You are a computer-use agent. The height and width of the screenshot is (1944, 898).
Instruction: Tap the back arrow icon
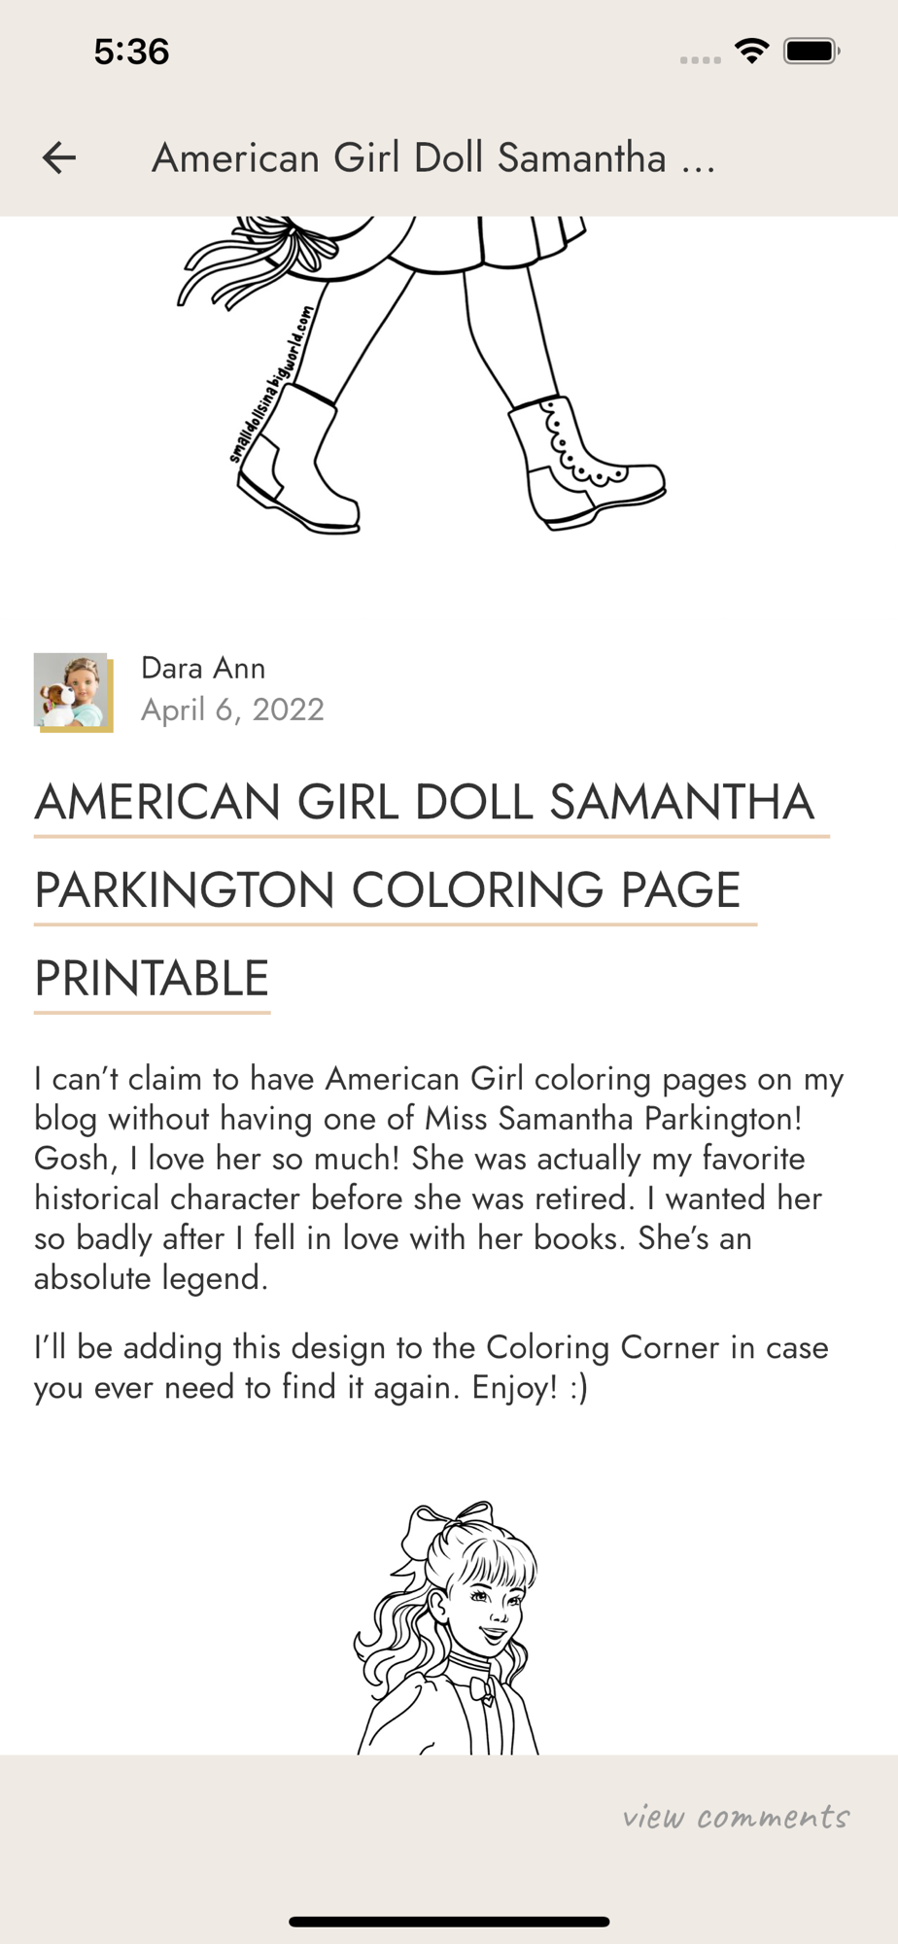pos(59,157)
